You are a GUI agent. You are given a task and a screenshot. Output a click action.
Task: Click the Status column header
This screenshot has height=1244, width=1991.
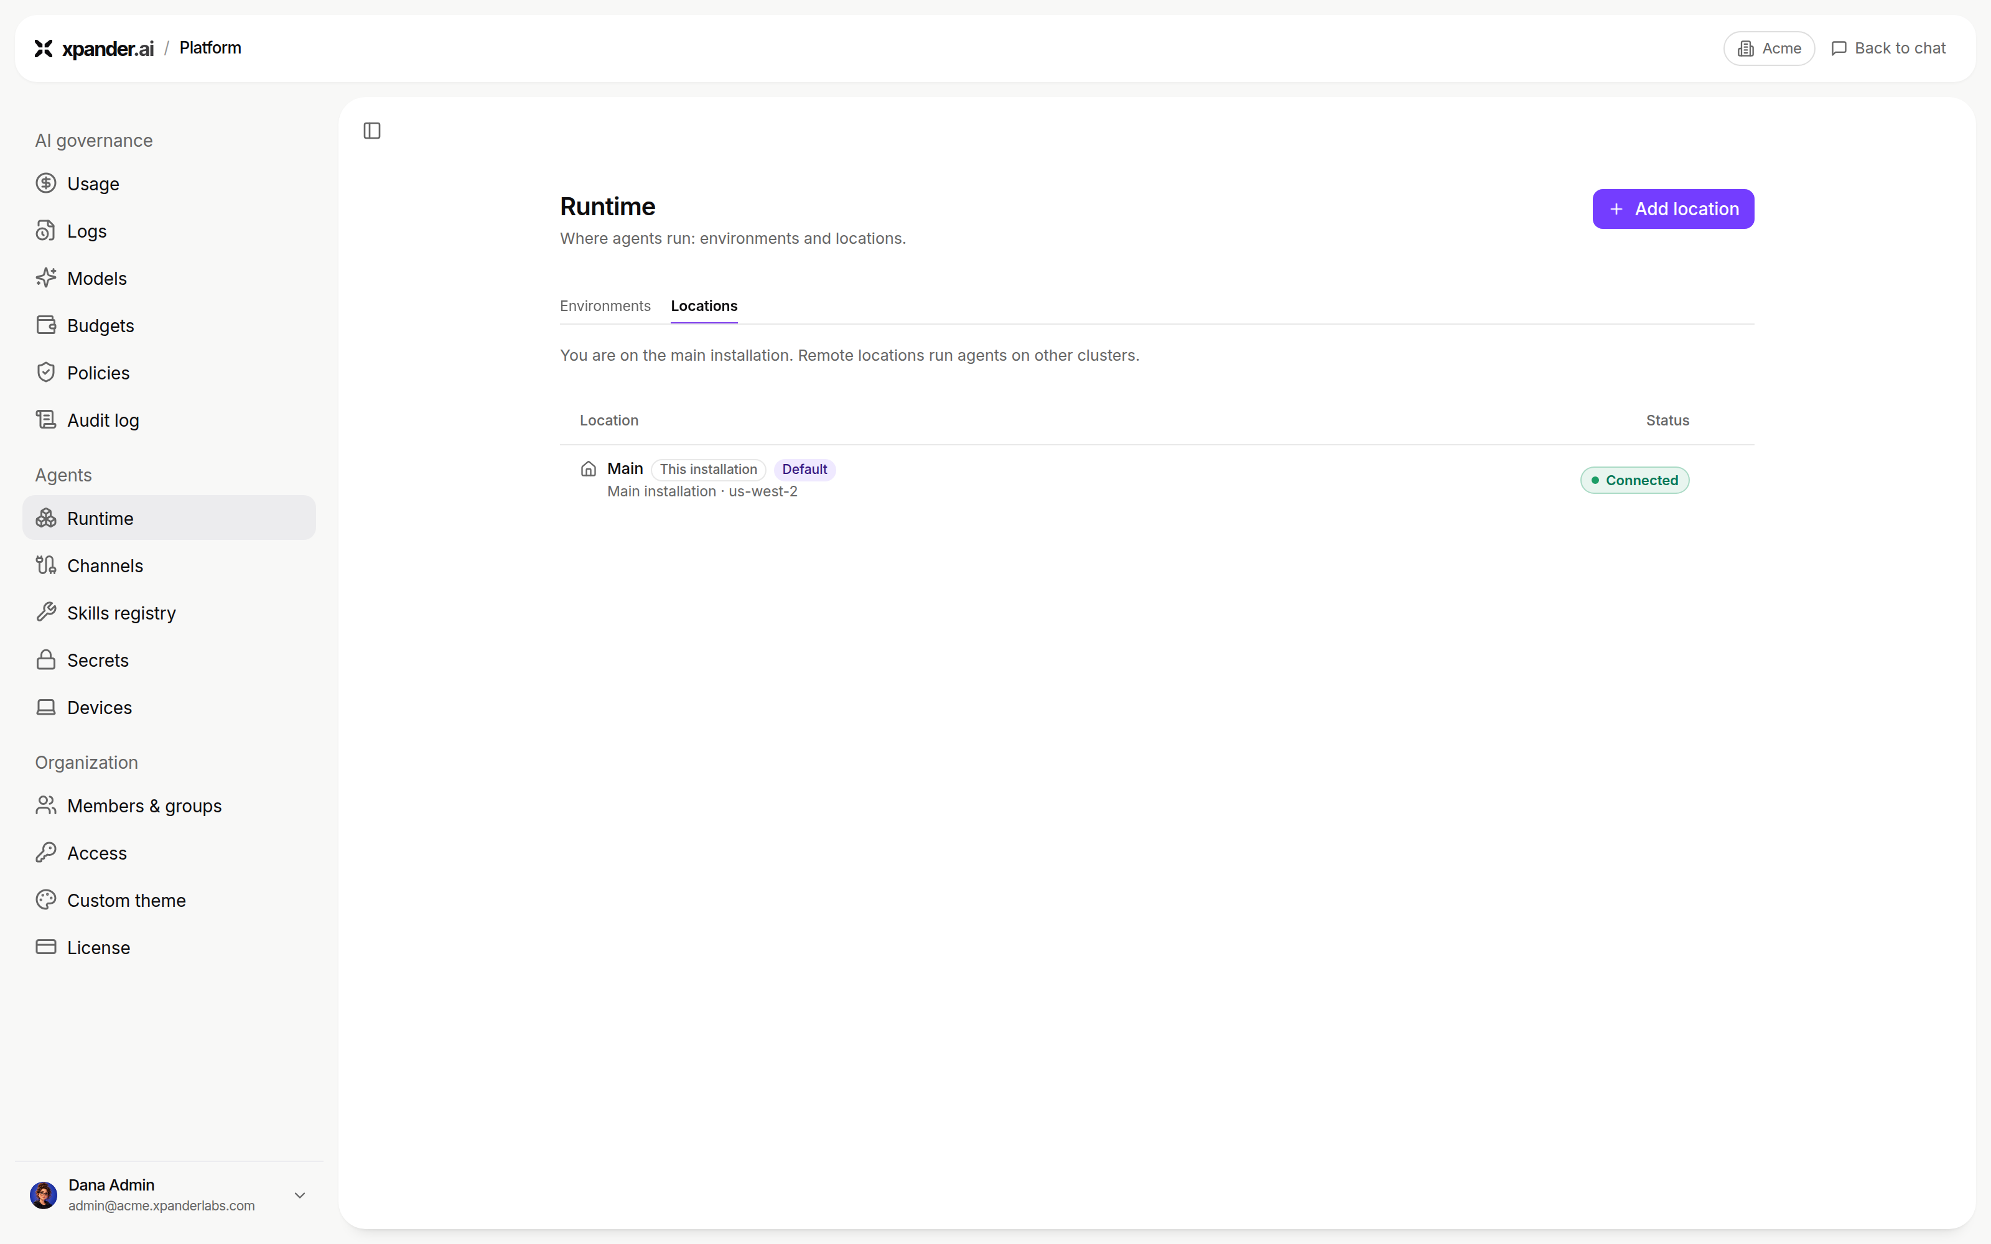coord(1667,420)
